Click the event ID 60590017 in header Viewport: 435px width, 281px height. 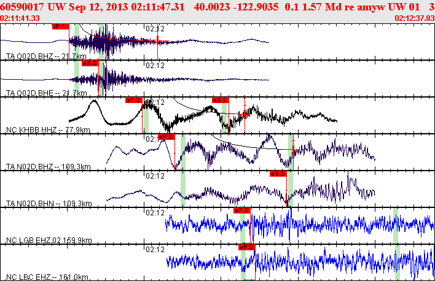pos(22,6)
